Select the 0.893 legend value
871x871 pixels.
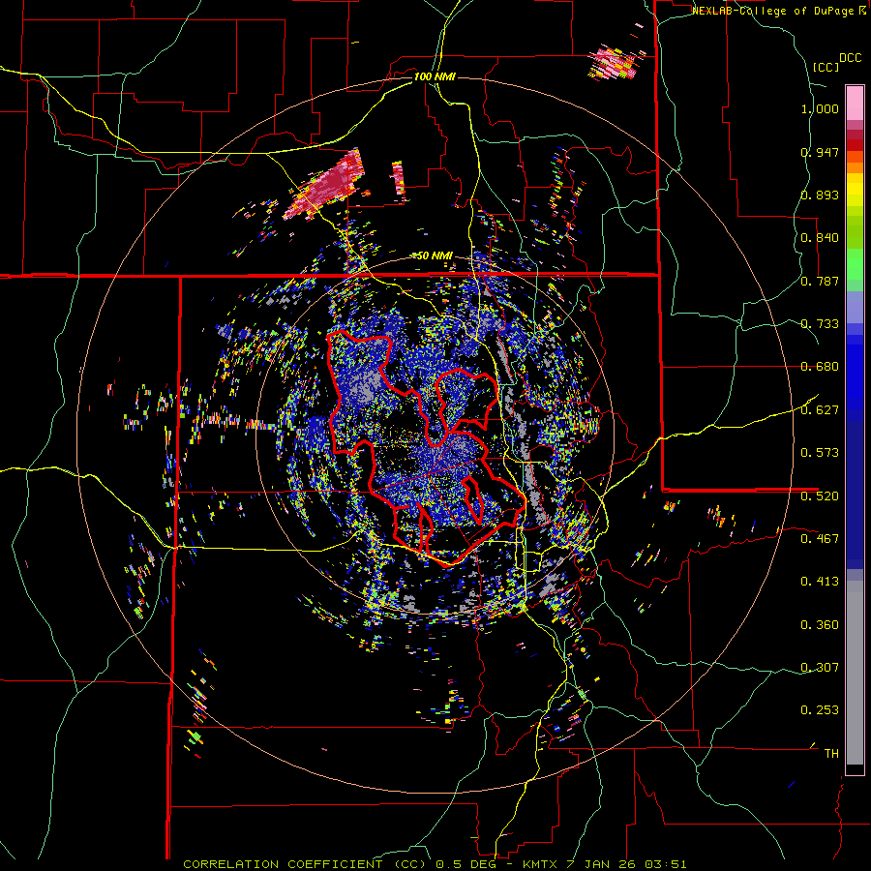point(820,195)
